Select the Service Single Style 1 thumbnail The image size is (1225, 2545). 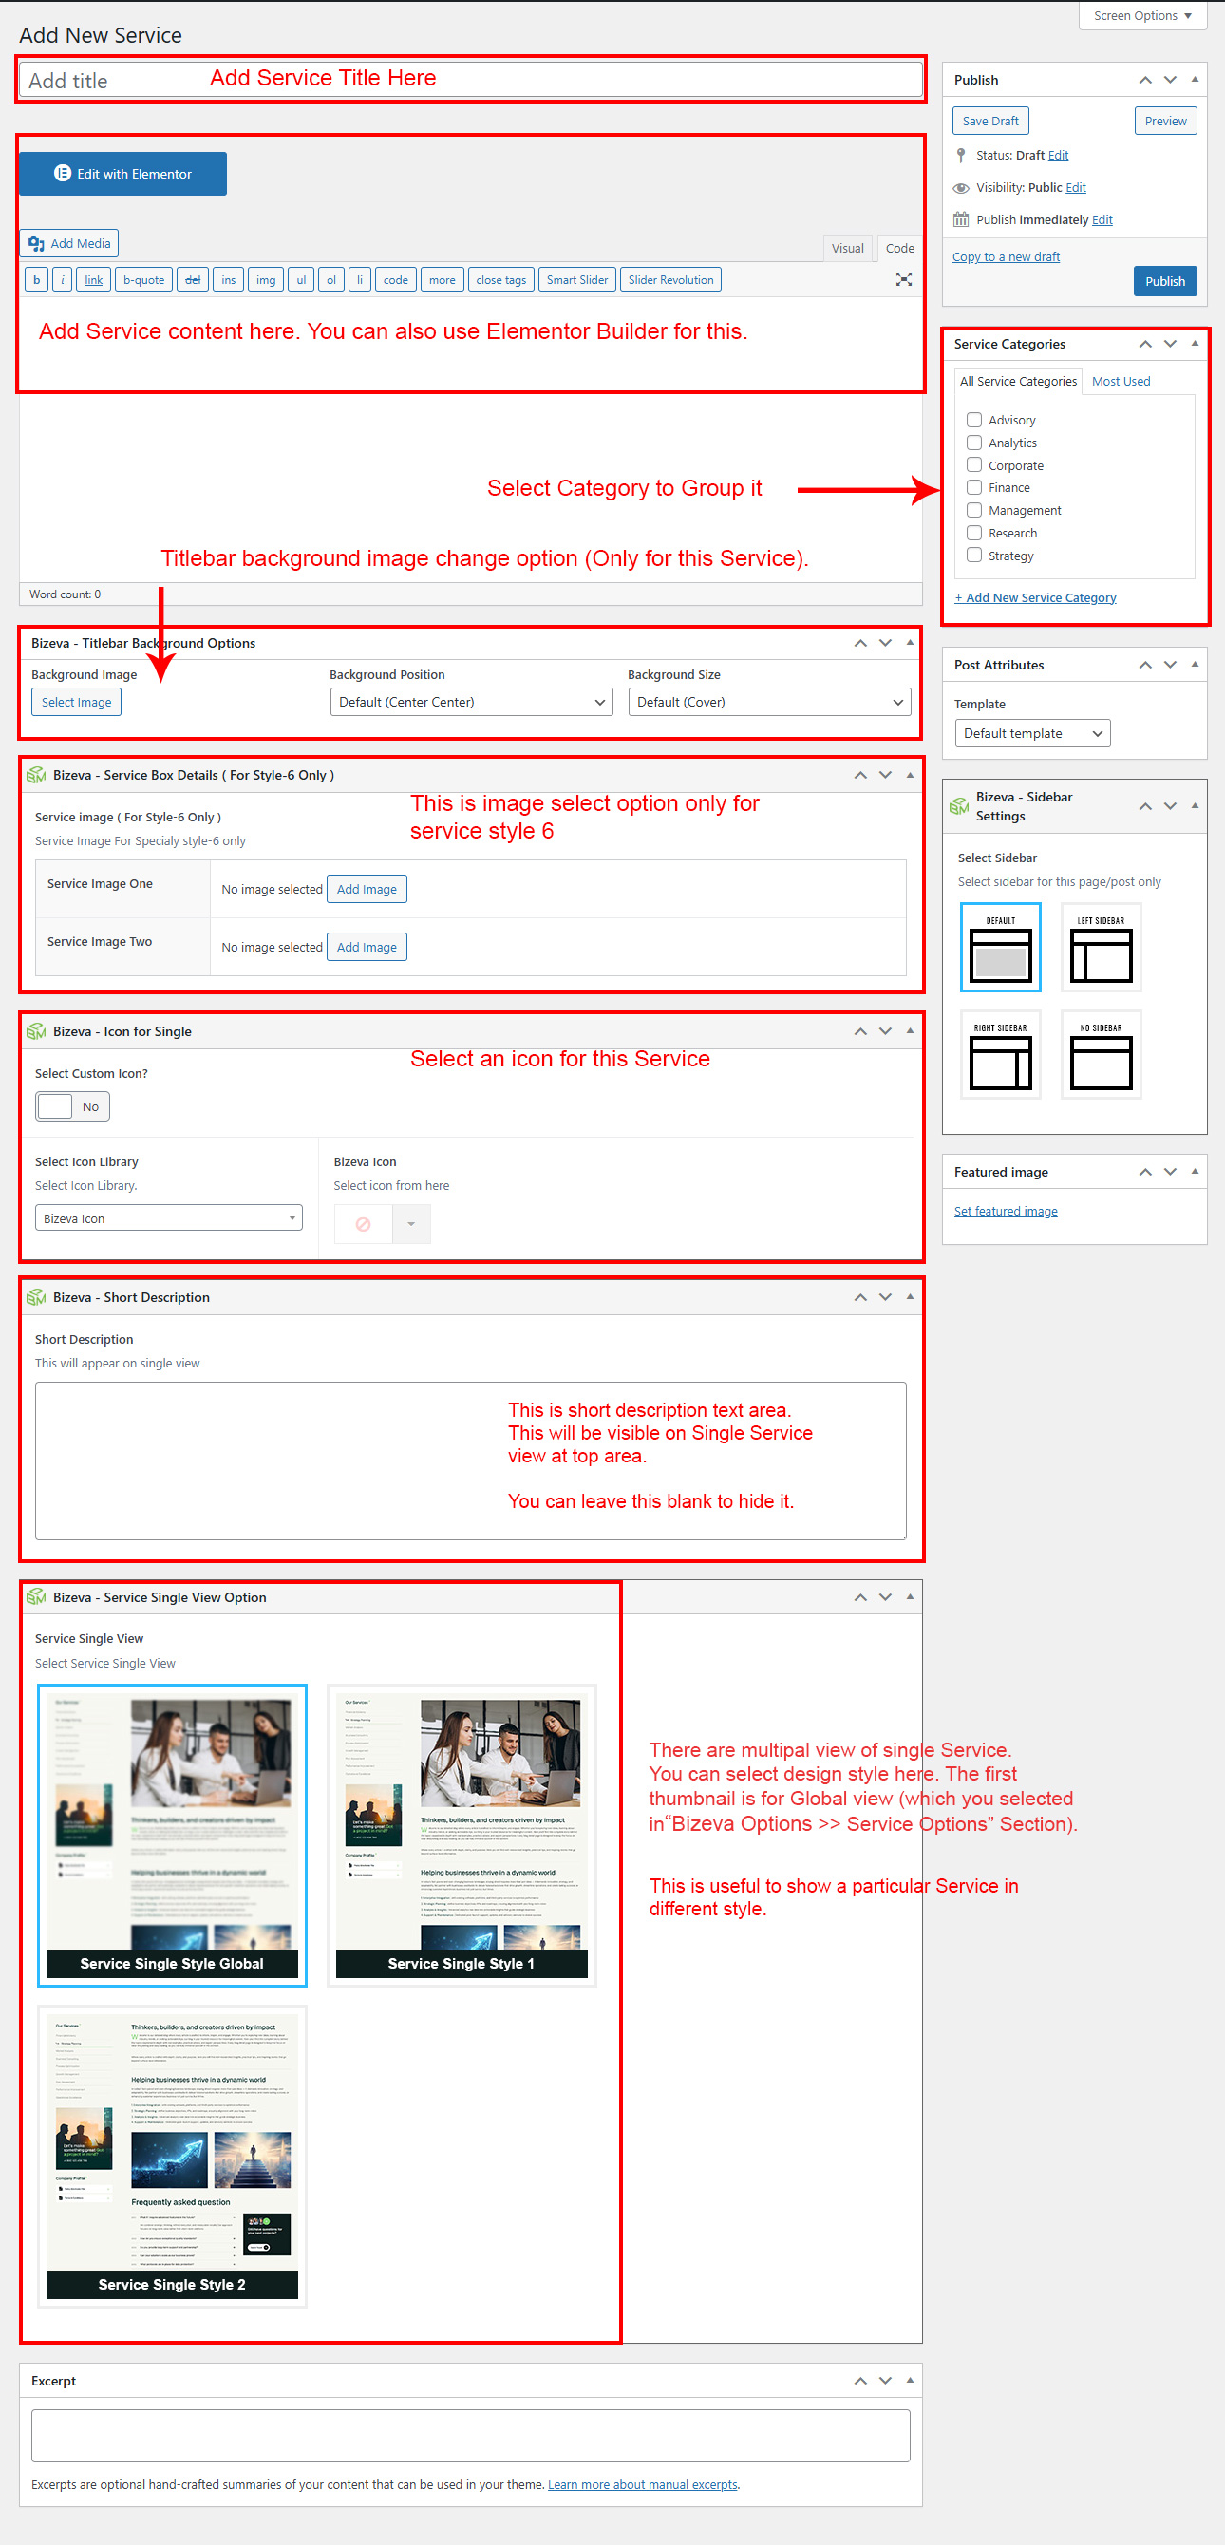pos(462,1835)
